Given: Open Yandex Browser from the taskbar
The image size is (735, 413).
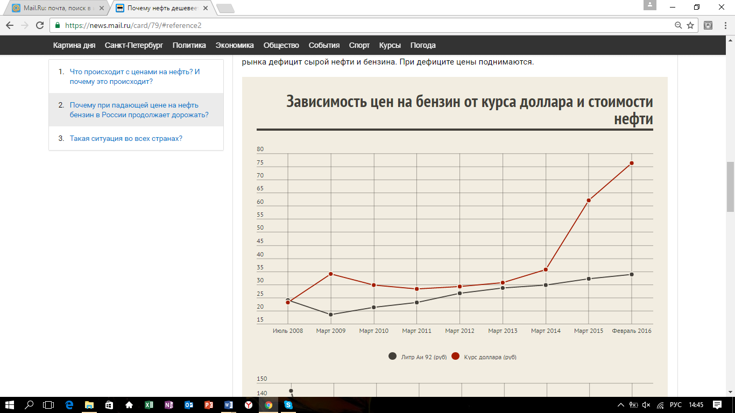Looking at the screenshot, I should tap(249, 405).
